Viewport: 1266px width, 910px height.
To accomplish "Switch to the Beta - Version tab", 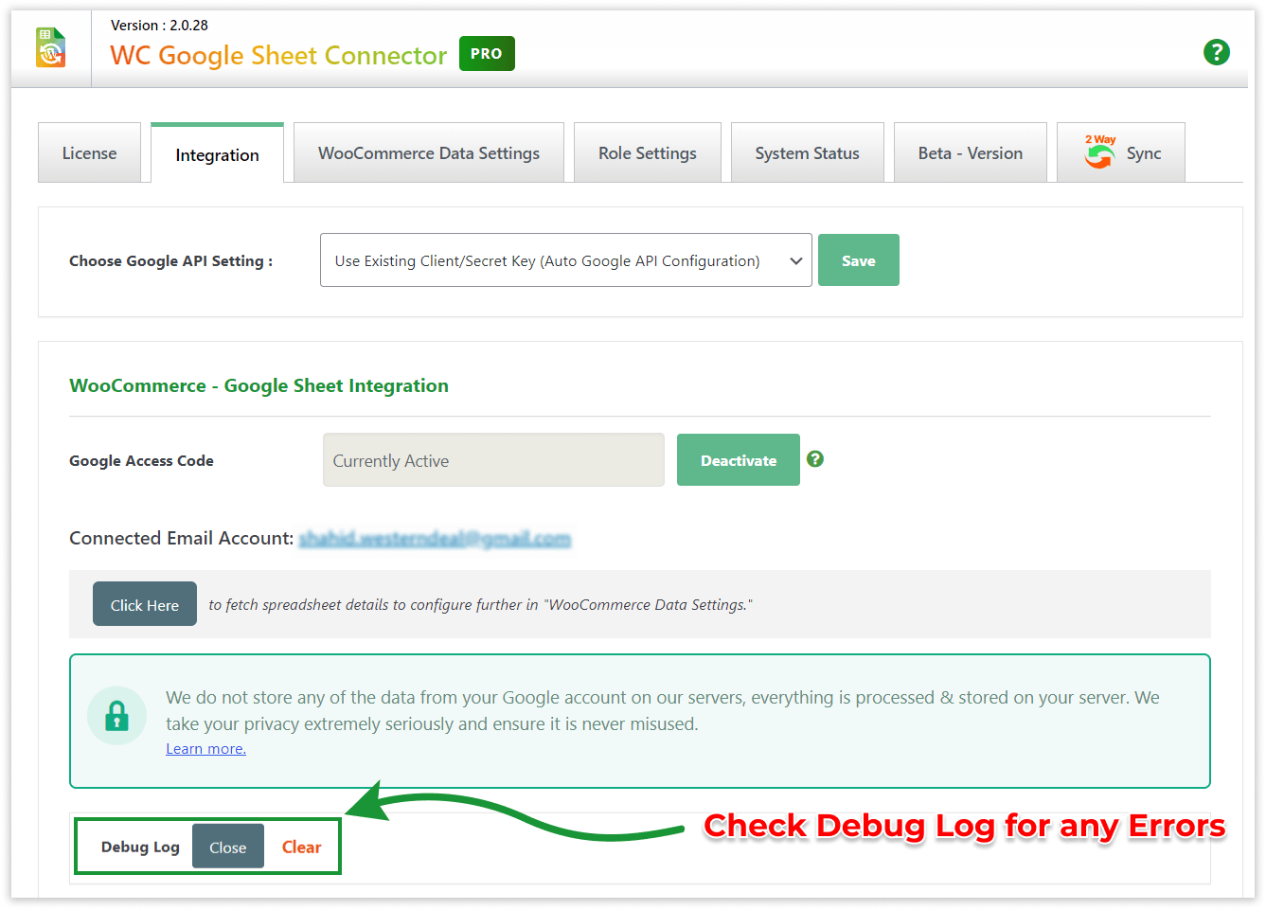I will 970,152.
